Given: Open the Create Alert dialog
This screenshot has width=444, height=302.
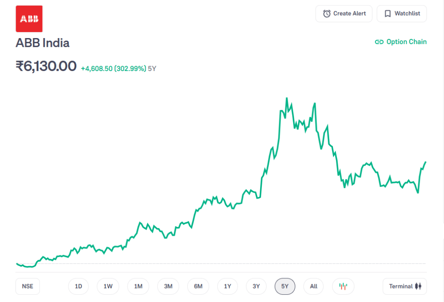Looking at the screenshot, I should click(344, 13).
